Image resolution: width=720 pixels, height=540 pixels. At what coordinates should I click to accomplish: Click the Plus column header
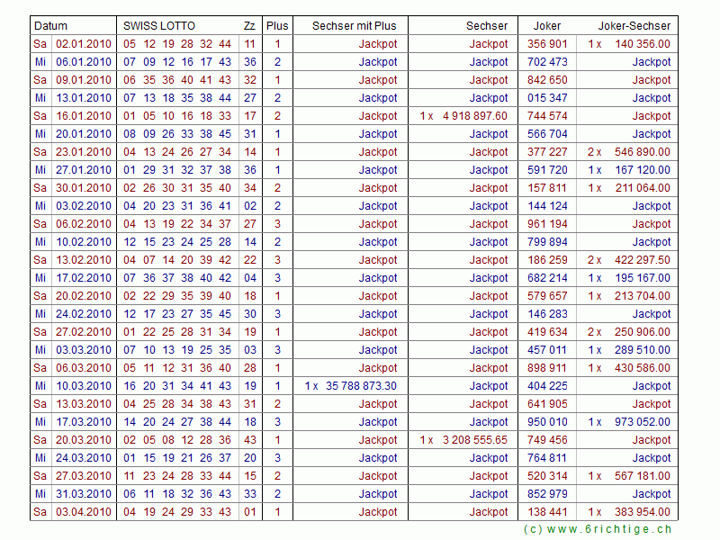pyautogui.click(x=277, y=26)
